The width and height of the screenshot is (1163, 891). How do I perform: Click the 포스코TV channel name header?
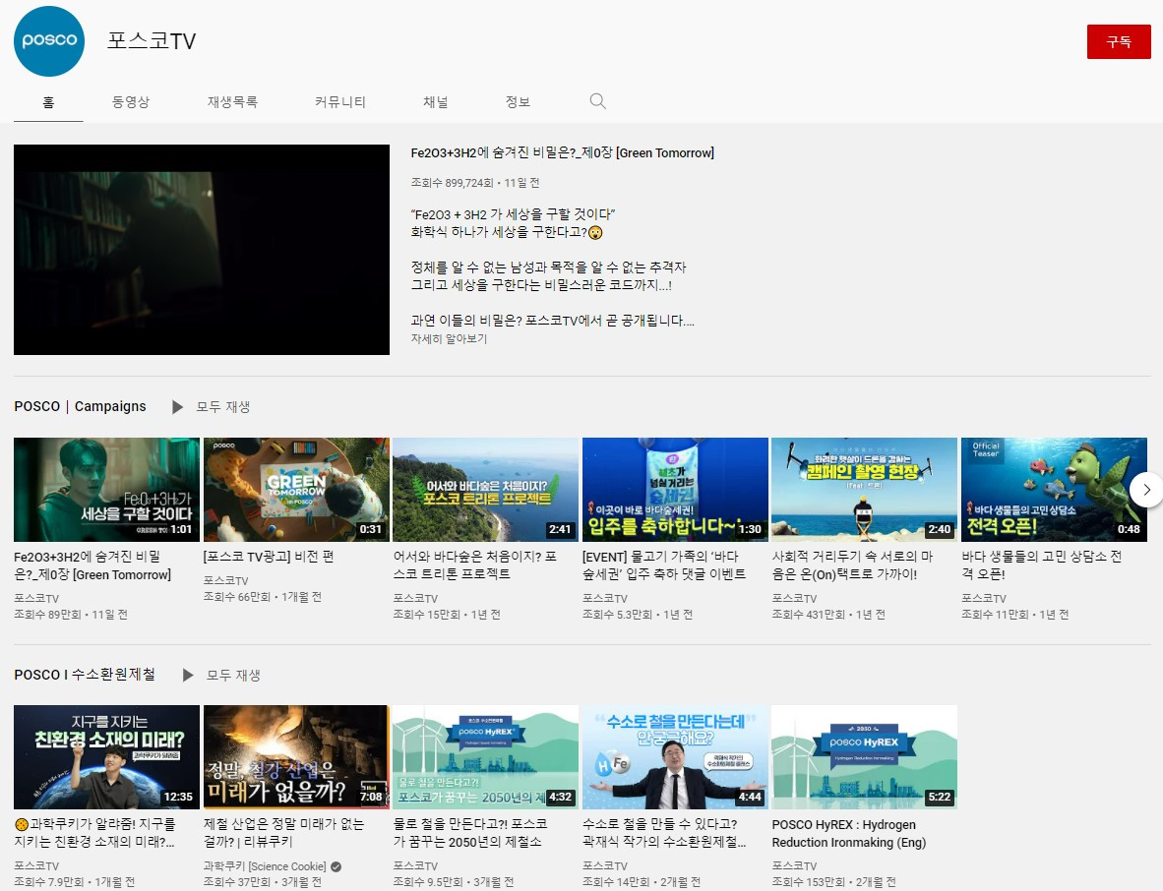tap(152, 40)
